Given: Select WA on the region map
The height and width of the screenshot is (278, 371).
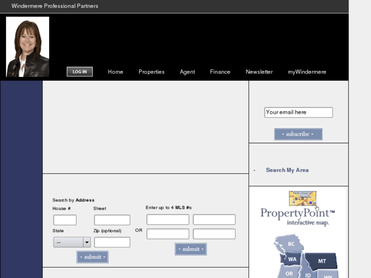Looking at the screenshot, I should 292,259.
